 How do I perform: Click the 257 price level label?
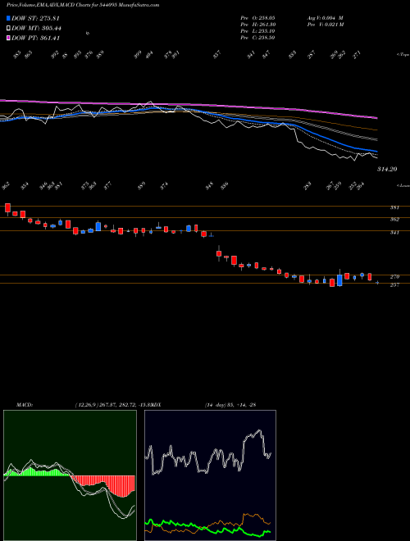pos(394,285)
